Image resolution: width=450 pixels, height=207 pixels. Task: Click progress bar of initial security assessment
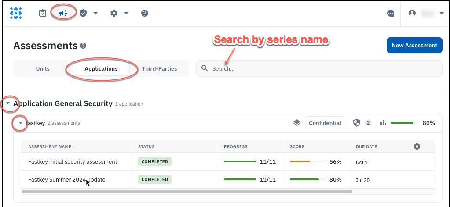click(x=240, y=161)
